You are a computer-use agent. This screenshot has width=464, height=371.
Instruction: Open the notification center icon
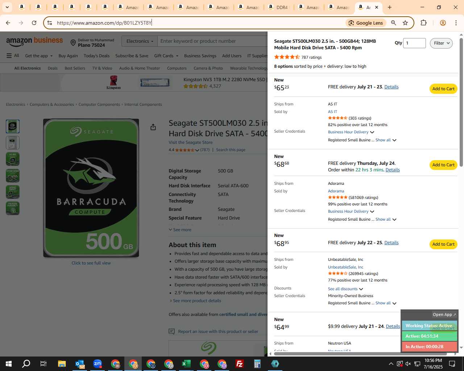(x=452, y=364)
